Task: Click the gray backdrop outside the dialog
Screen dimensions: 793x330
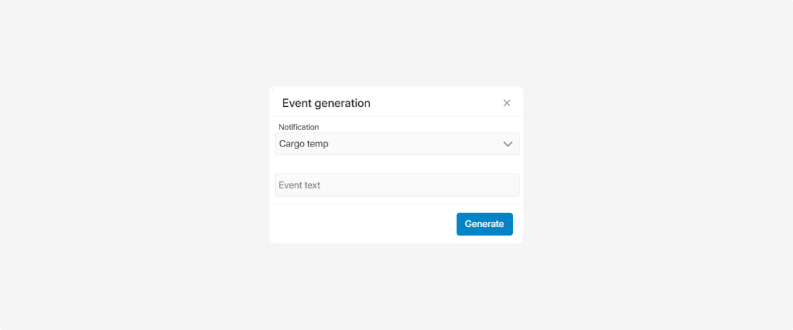Action: point(132,165)
